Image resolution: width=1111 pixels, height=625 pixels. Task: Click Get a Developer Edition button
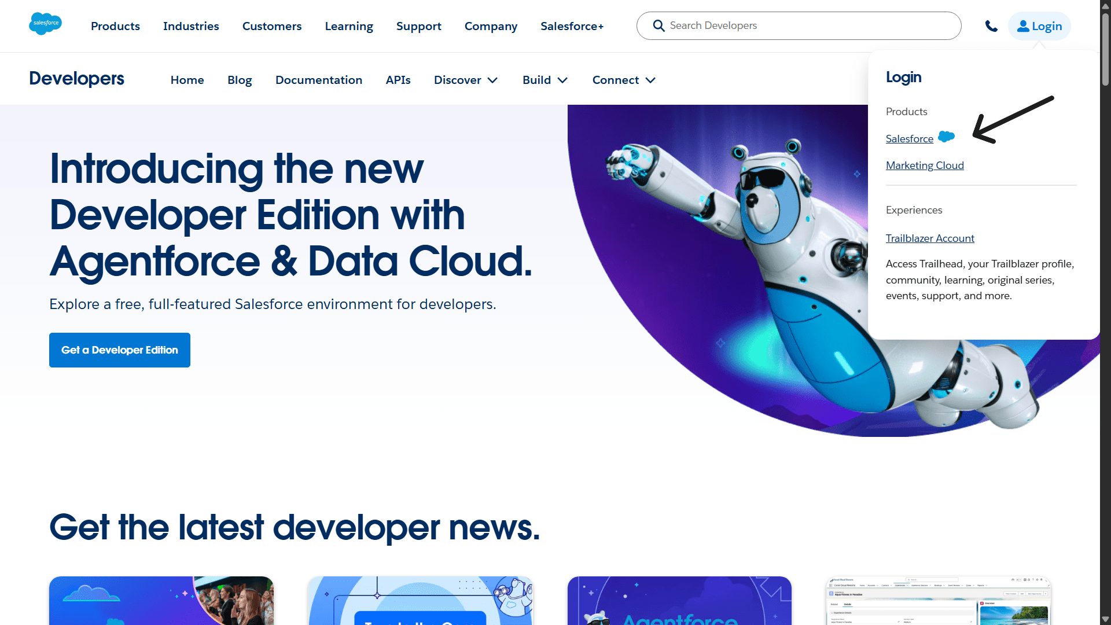coord(120,350)
